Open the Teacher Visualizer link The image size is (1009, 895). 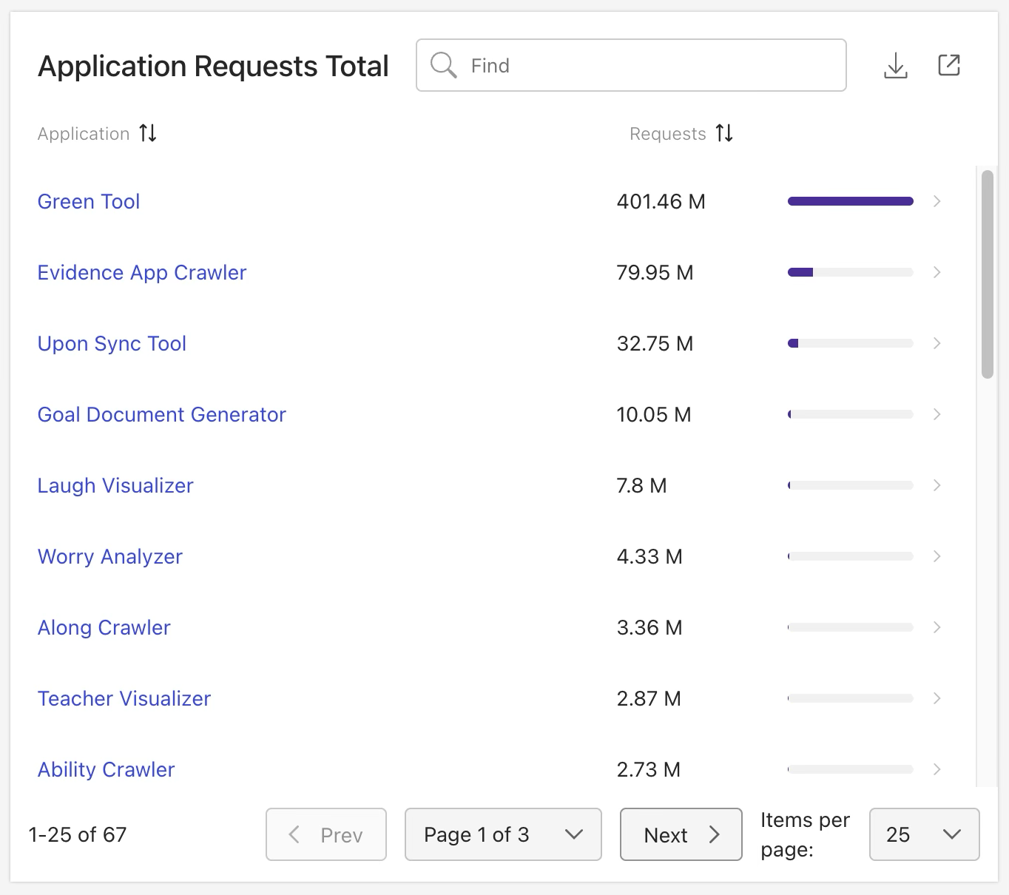124,698
